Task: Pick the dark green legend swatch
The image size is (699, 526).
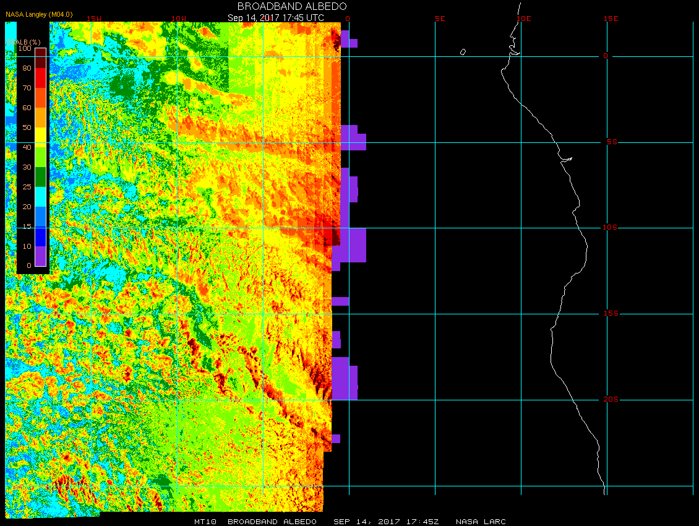Action: (x=41, y=177)
